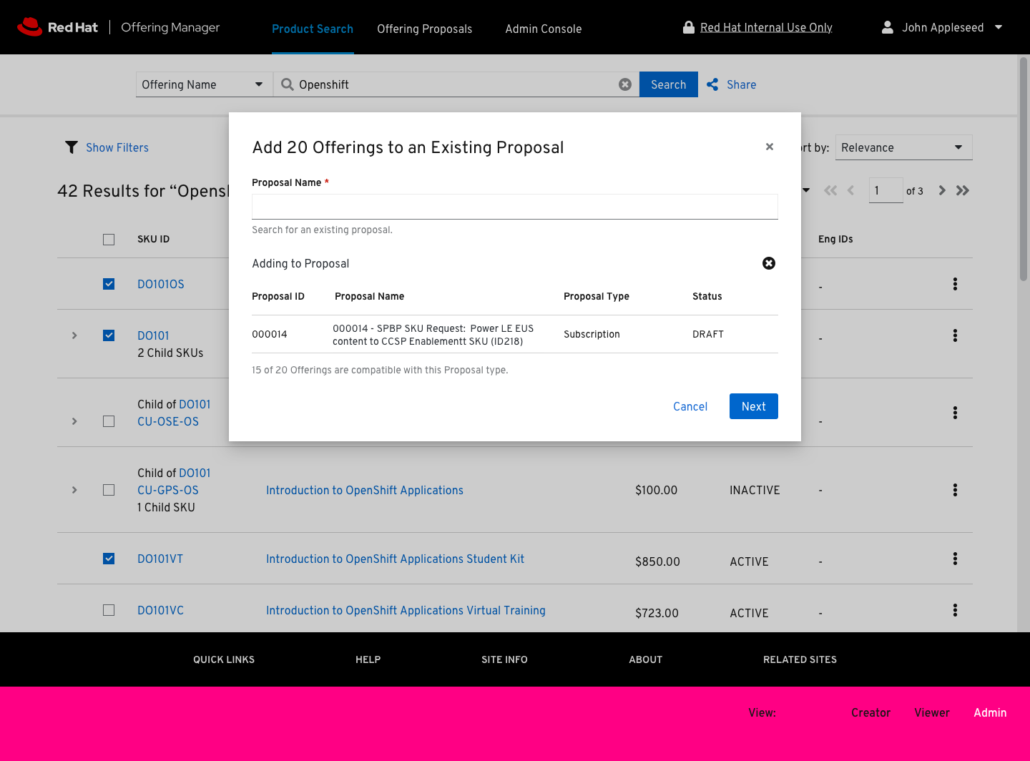Remove the selected proposal with the circled X
The width and height of the screenshot is (1030, 761).
click(x=769, y=263)
